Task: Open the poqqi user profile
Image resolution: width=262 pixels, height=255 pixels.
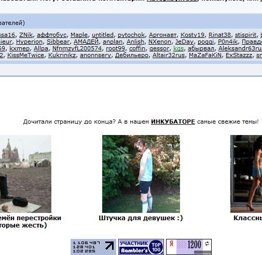Action: coord(205,42)
